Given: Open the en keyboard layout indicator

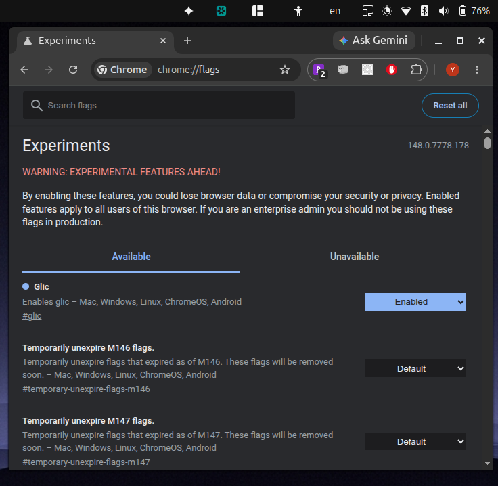Looking at the screenshot, I should 335,11.
